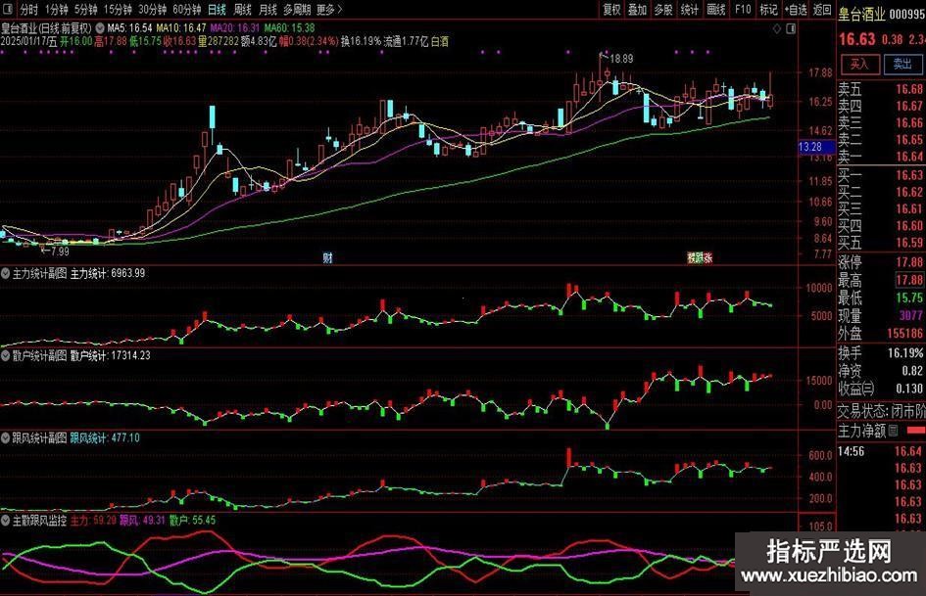Open indicator dropdown next to 皇台酒业(日线 前复权)
The image size is (926, 596).
coord(99,27)
